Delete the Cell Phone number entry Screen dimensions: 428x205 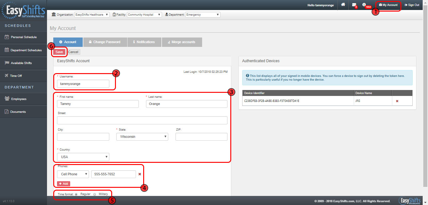tap(140, 174)
